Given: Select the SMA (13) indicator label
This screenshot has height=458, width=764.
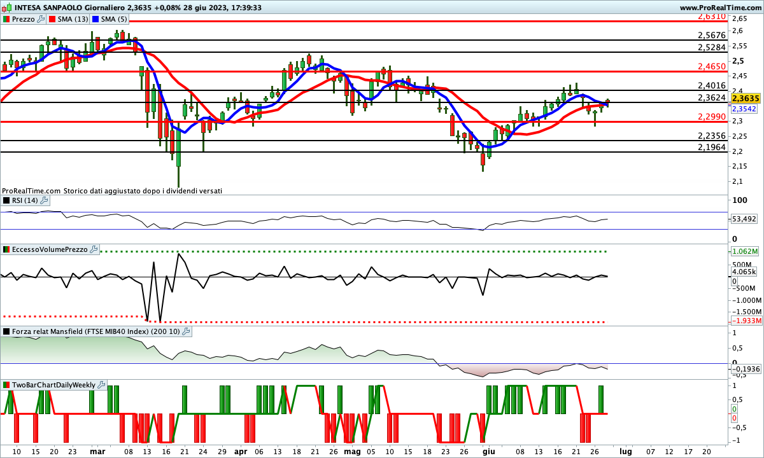Looking at the screenshot, I should 73,19.
